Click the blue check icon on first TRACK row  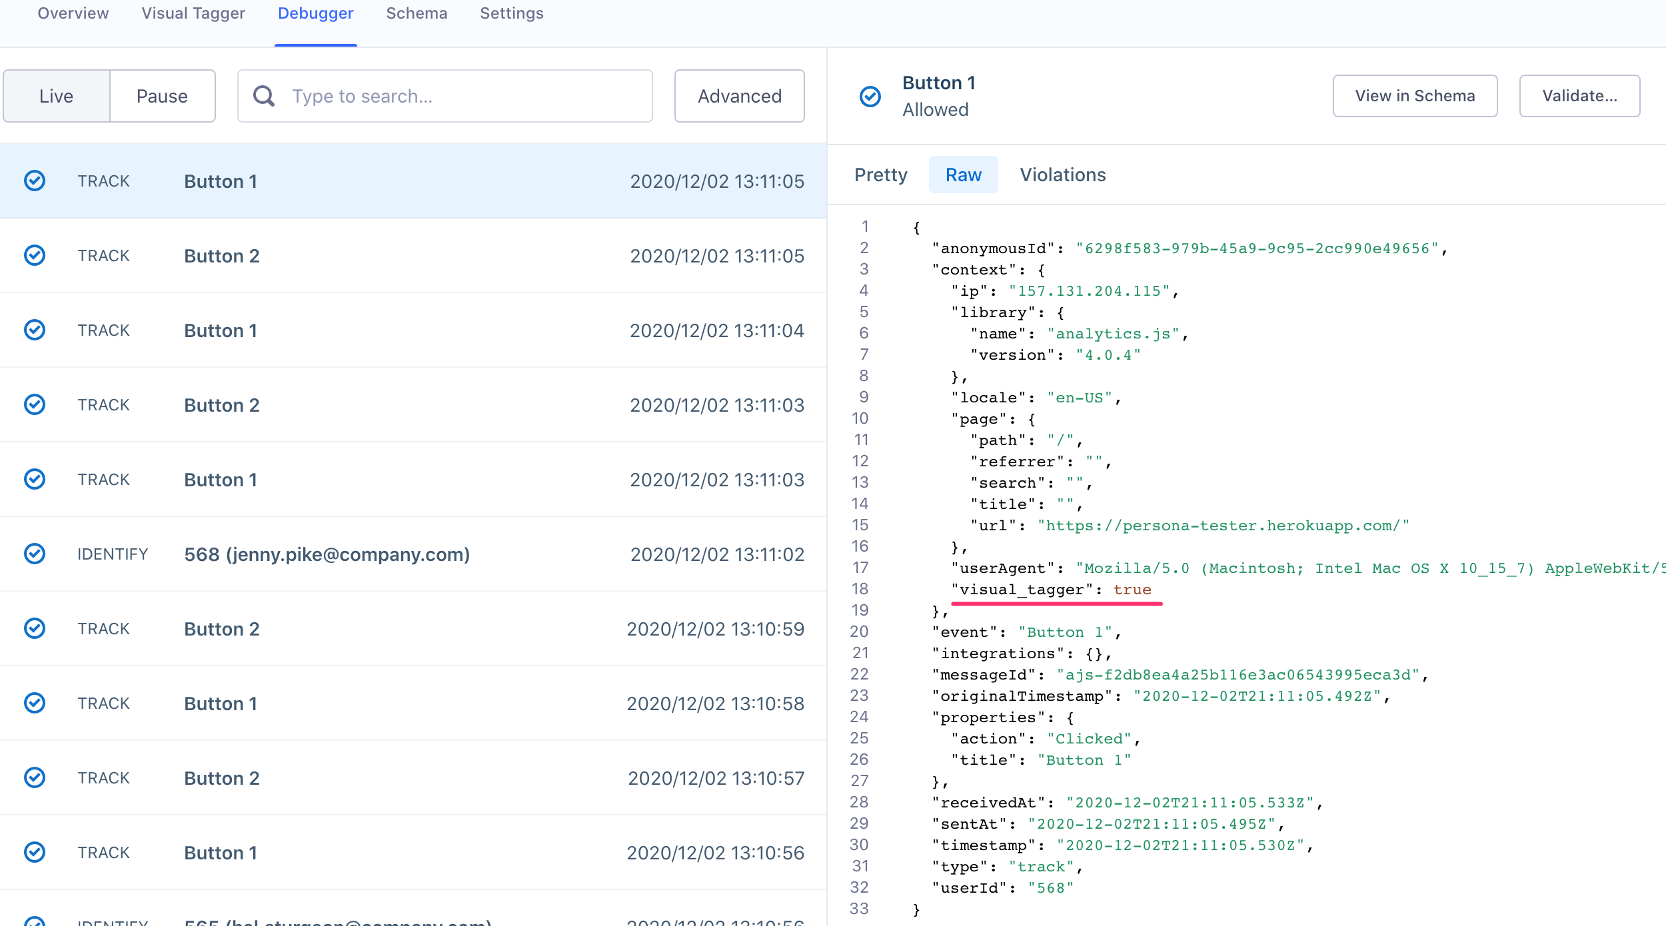pyautogui.click(x=35, y=181)
